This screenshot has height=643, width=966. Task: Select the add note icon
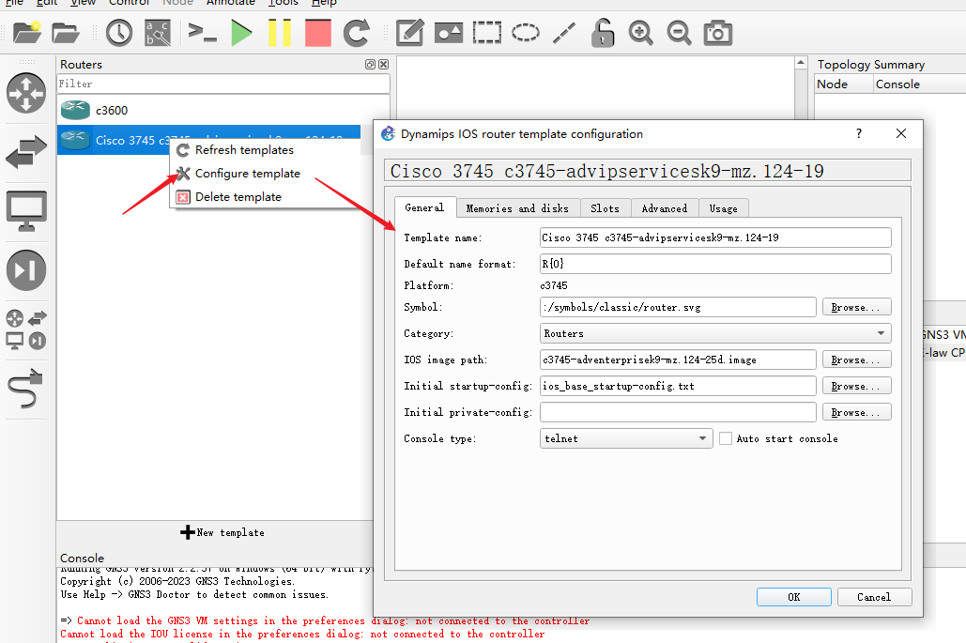[x=409, y=33]
